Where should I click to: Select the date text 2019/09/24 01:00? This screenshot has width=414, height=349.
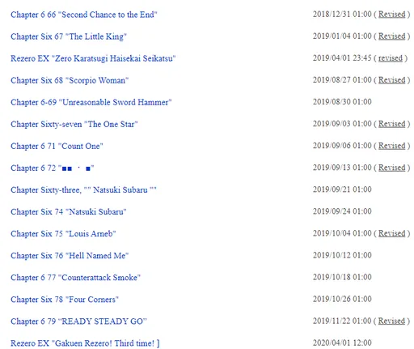[x=342, y=211]
